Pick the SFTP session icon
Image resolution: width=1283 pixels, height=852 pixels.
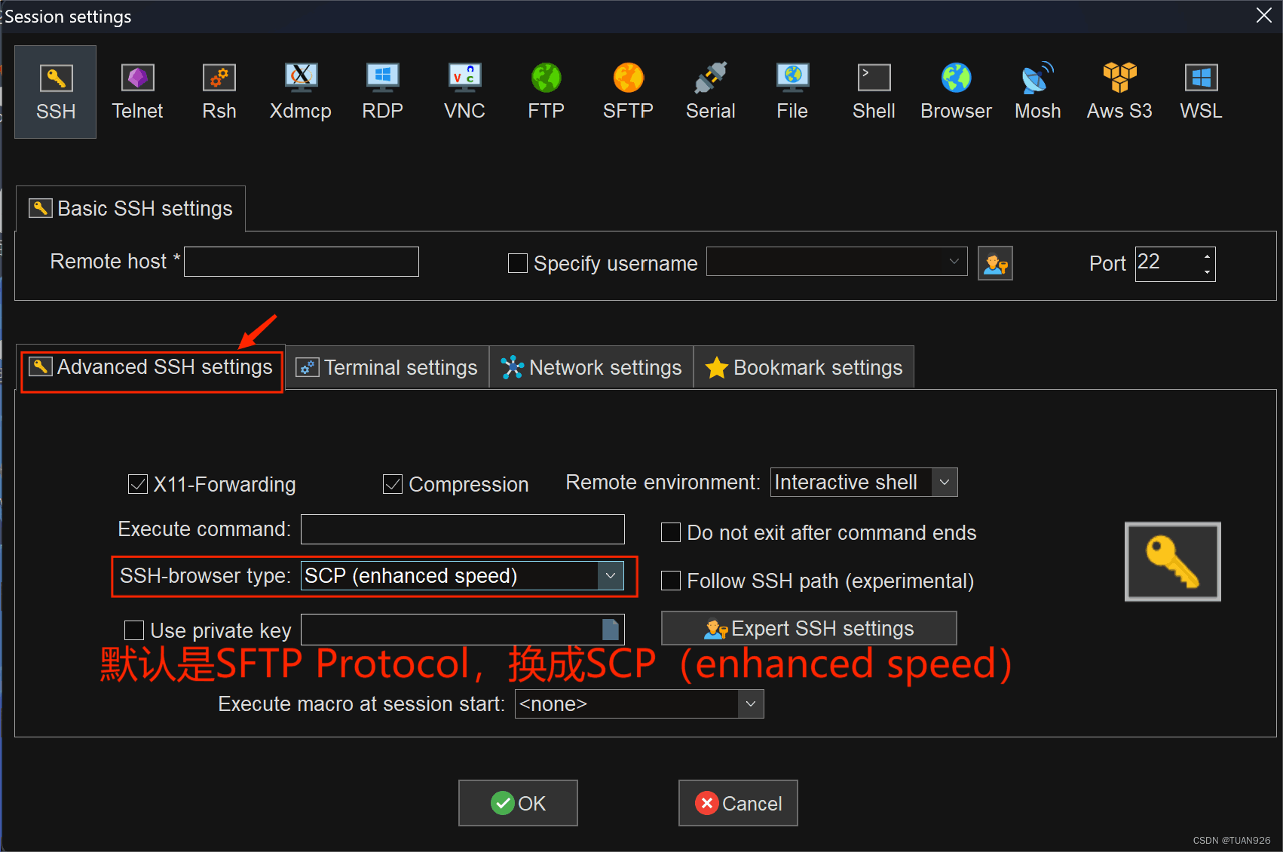(628, 92)
